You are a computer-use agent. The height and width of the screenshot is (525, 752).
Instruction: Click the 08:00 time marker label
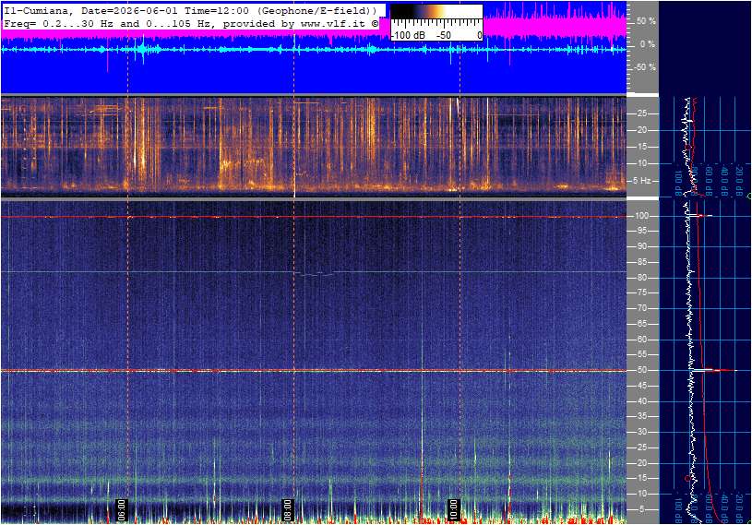tap(287, 509)
